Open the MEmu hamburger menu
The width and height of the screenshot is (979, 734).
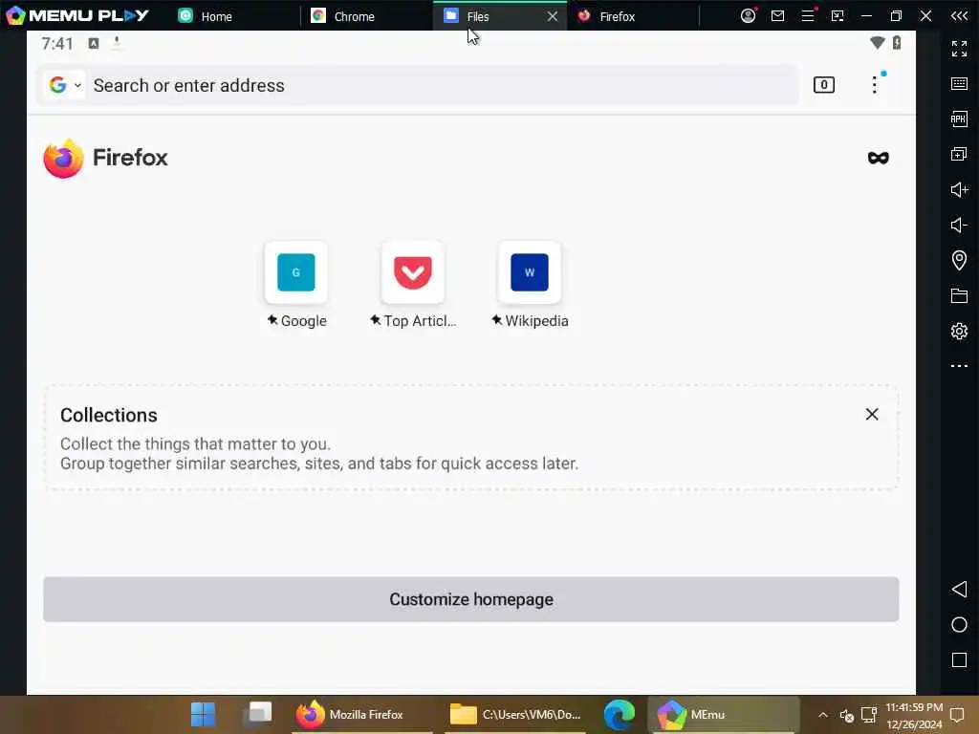(x=808, y=15)
